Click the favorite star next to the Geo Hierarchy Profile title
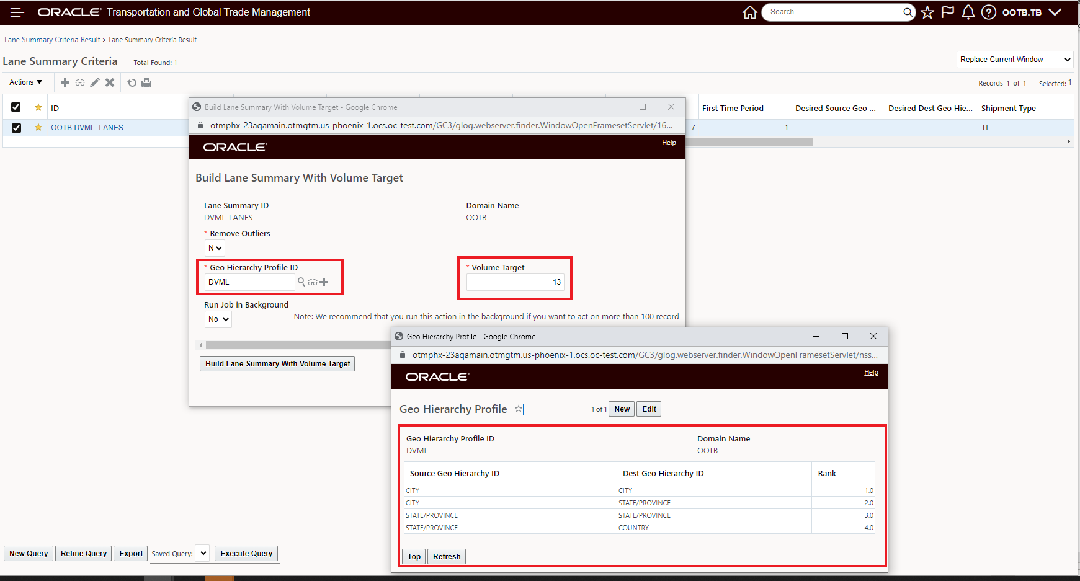Image resolution: width=1080 pixels, height=581 pixels. tap(519, 409)
